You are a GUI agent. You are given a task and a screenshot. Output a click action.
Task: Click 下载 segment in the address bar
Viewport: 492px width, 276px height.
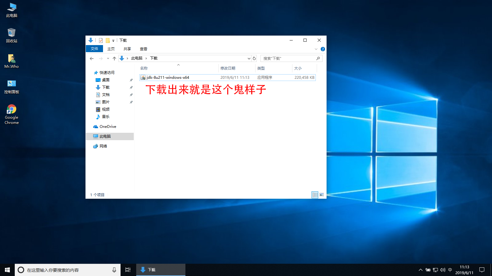coord(154,58)
